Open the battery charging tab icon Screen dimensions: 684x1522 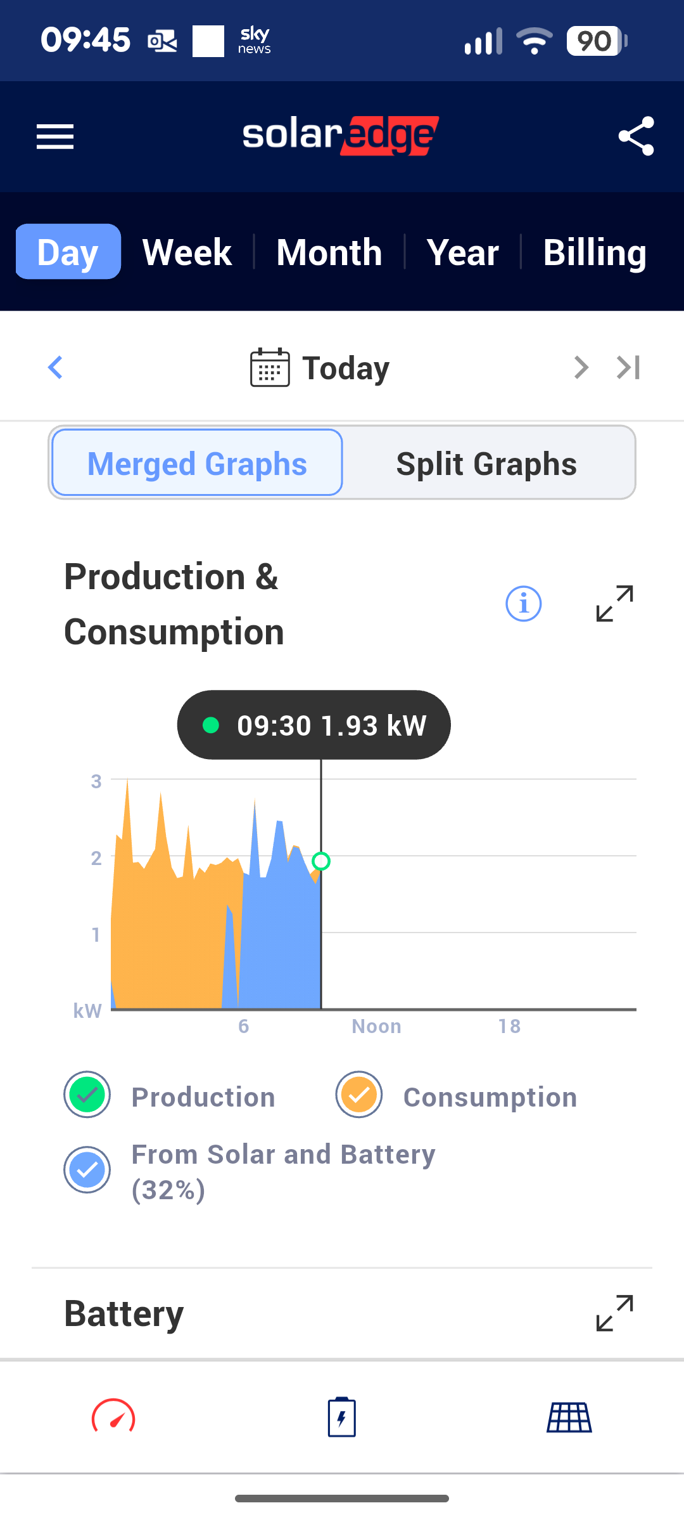click(342, 1417)
